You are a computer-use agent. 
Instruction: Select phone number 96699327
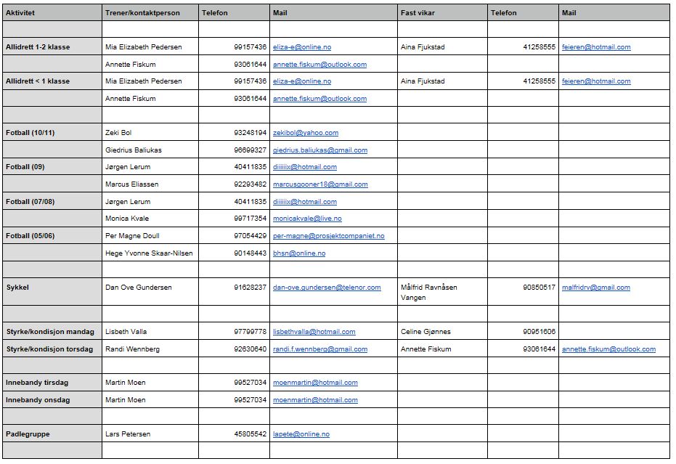250,150
